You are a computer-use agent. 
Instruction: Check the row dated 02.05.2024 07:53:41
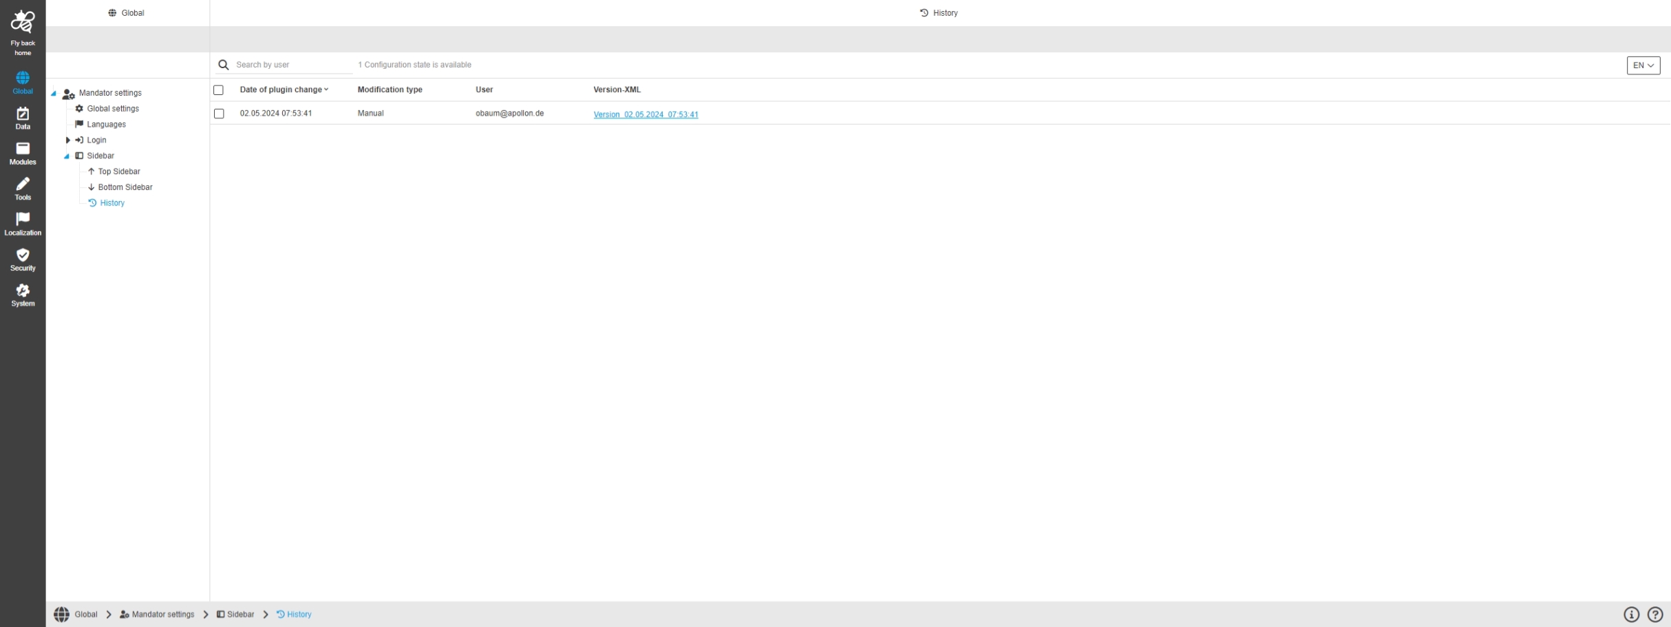[219, 114]
